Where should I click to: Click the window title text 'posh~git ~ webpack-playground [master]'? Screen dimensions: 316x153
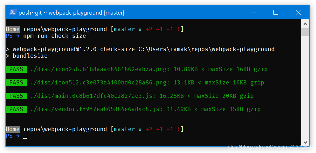pyautogui.click(x=71, y=13)
